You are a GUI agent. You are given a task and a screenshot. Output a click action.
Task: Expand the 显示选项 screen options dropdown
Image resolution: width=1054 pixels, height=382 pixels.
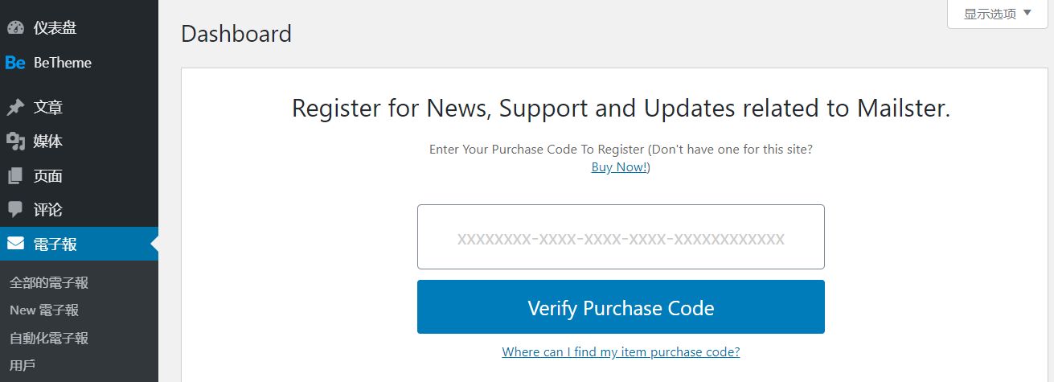(997, 14)
